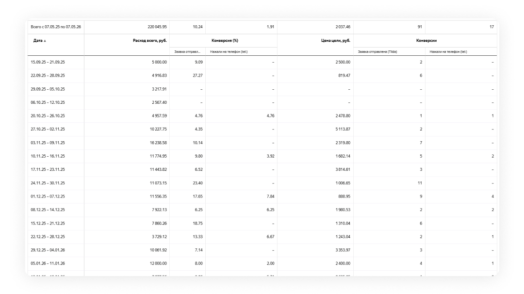Click Нажали на телефон subheader under Конверсии
The image size is (524, 294).
pos(448,52)
